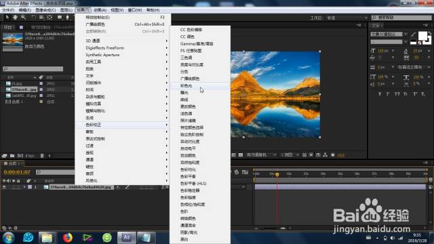Open the stroke fill order dropdown
The width and height of the screenshot is (434, 244).
point(414,67)
